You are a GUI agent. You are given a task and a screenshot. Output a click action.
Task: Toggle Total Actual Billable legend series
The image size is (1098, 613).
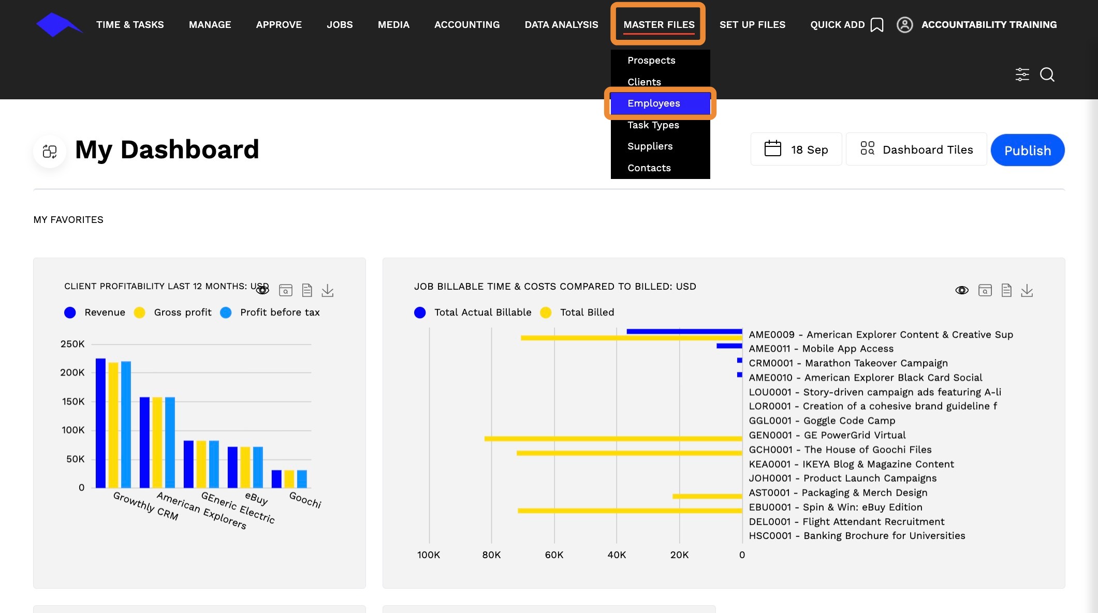pyautogui.click(x=473, y=312)
